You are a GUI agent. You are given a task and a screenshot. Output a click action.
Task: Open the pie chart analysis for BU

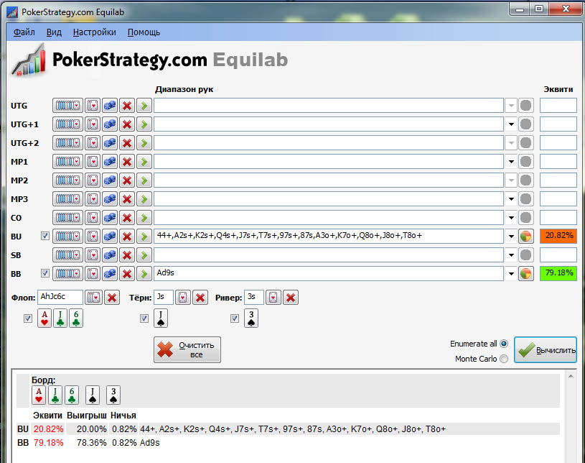coord(525,237)
